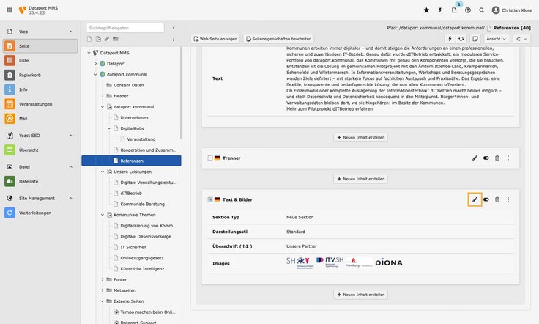Image resolution: width=539 pixels, height=324 pixels.
Task: Click the page tree search field
Action: coord(124,27)
